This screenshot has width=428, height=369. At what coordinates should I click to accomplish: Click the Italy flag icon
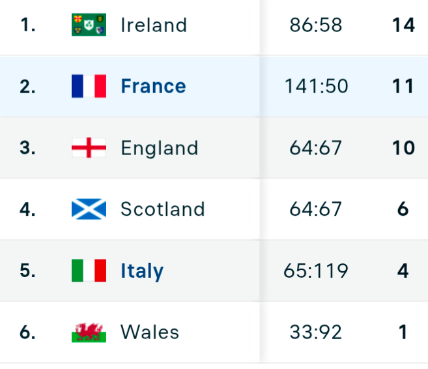pos(89,271)
